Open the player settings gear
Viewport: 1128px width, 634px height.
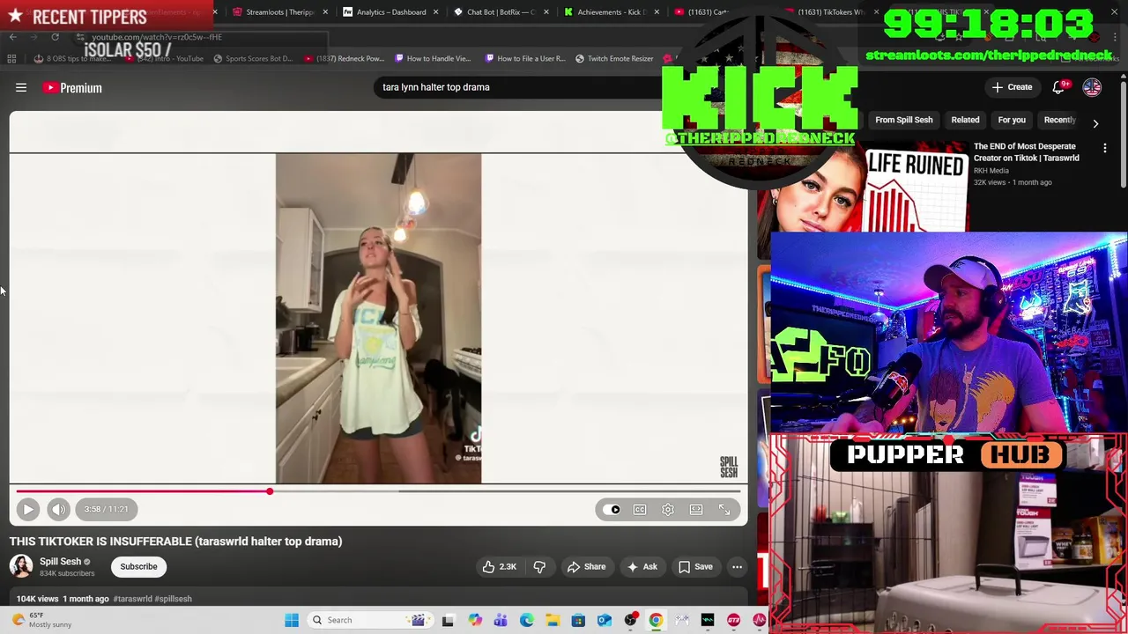(x=668, y=509)
